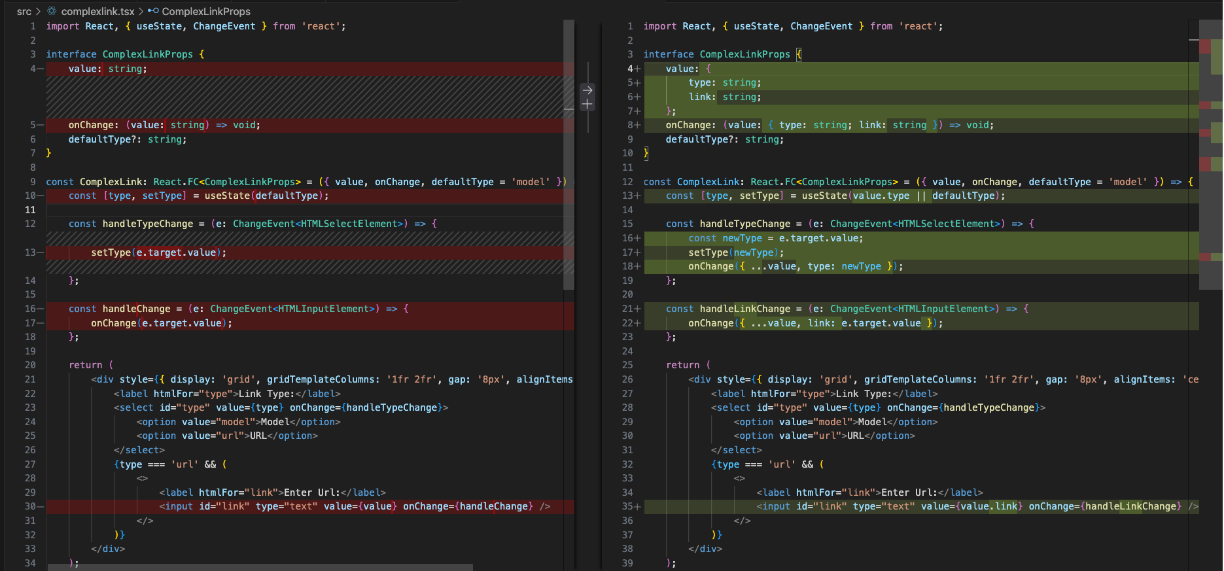The image size is (1224, 571).
Task: Click "interface ComplexLinkProps" in the modified pane
Action: 717,54
